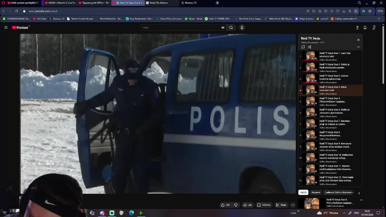Image resolution: width=386 pixels, height=217 pixels.
Task: Click the YouTube Premium logo
Action: 21,27
